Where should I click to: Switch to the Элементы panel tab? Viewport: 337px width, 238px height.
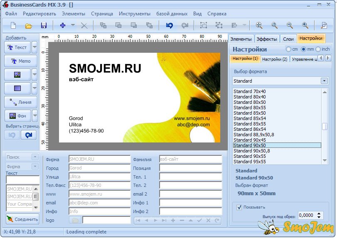(241, 39)
